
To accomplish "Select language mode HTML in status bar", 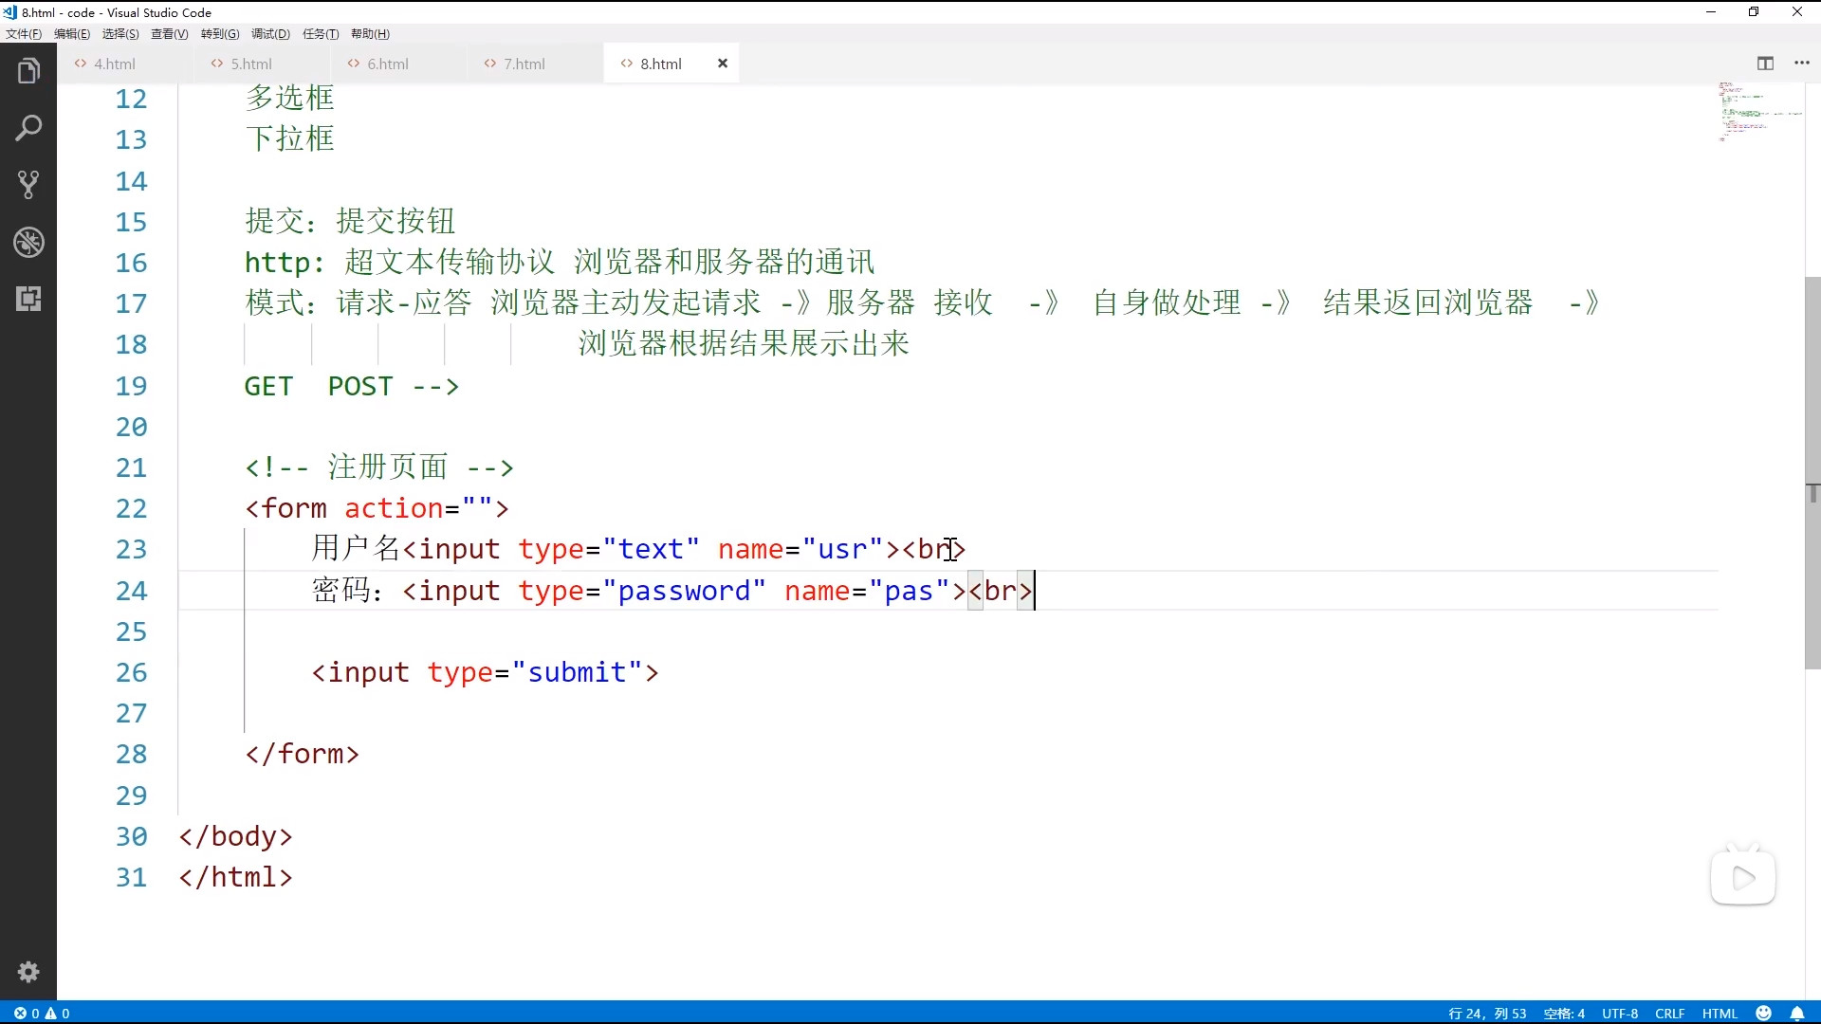I will pos(1719,1014).
